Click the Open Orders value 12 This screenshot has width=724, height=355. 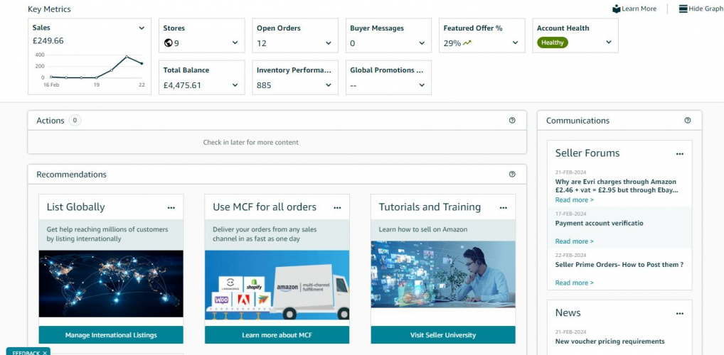pos(262,43)
